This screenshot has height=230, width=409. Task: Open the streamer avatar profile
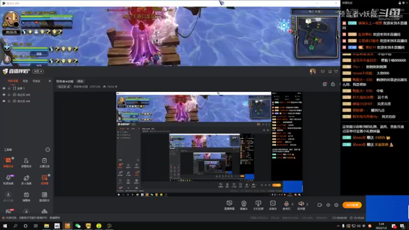[312, 72]
